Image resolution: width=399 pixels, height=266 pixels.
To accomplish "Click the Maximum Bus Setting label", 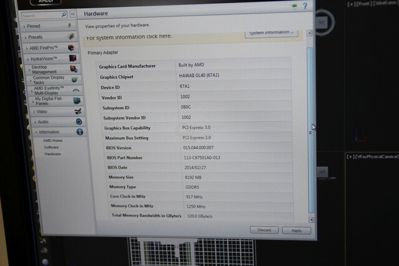I will pyautogui.click(x=127, y=138).
